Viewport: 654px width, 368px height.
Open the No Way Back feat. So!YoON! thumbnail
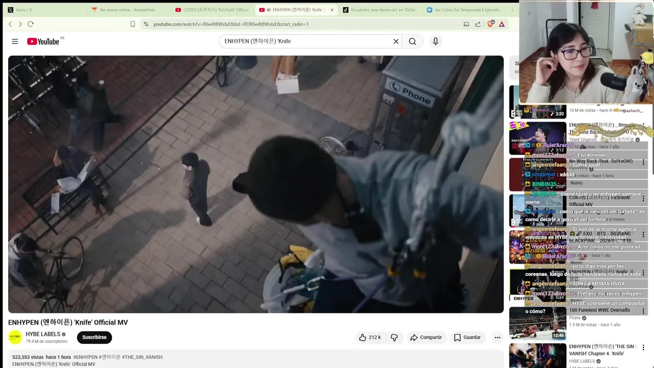tap(538, 174)
